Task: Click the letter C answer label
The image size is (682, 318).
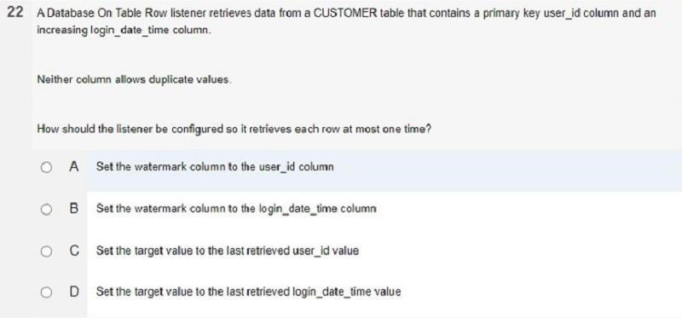Action: (x=74, y=251)
